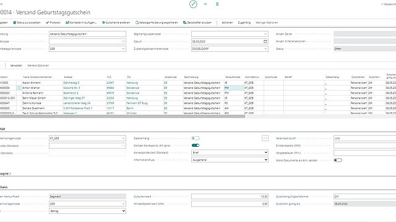
Task: Open address link Dahmeweg 3
Action: point(71,83)
